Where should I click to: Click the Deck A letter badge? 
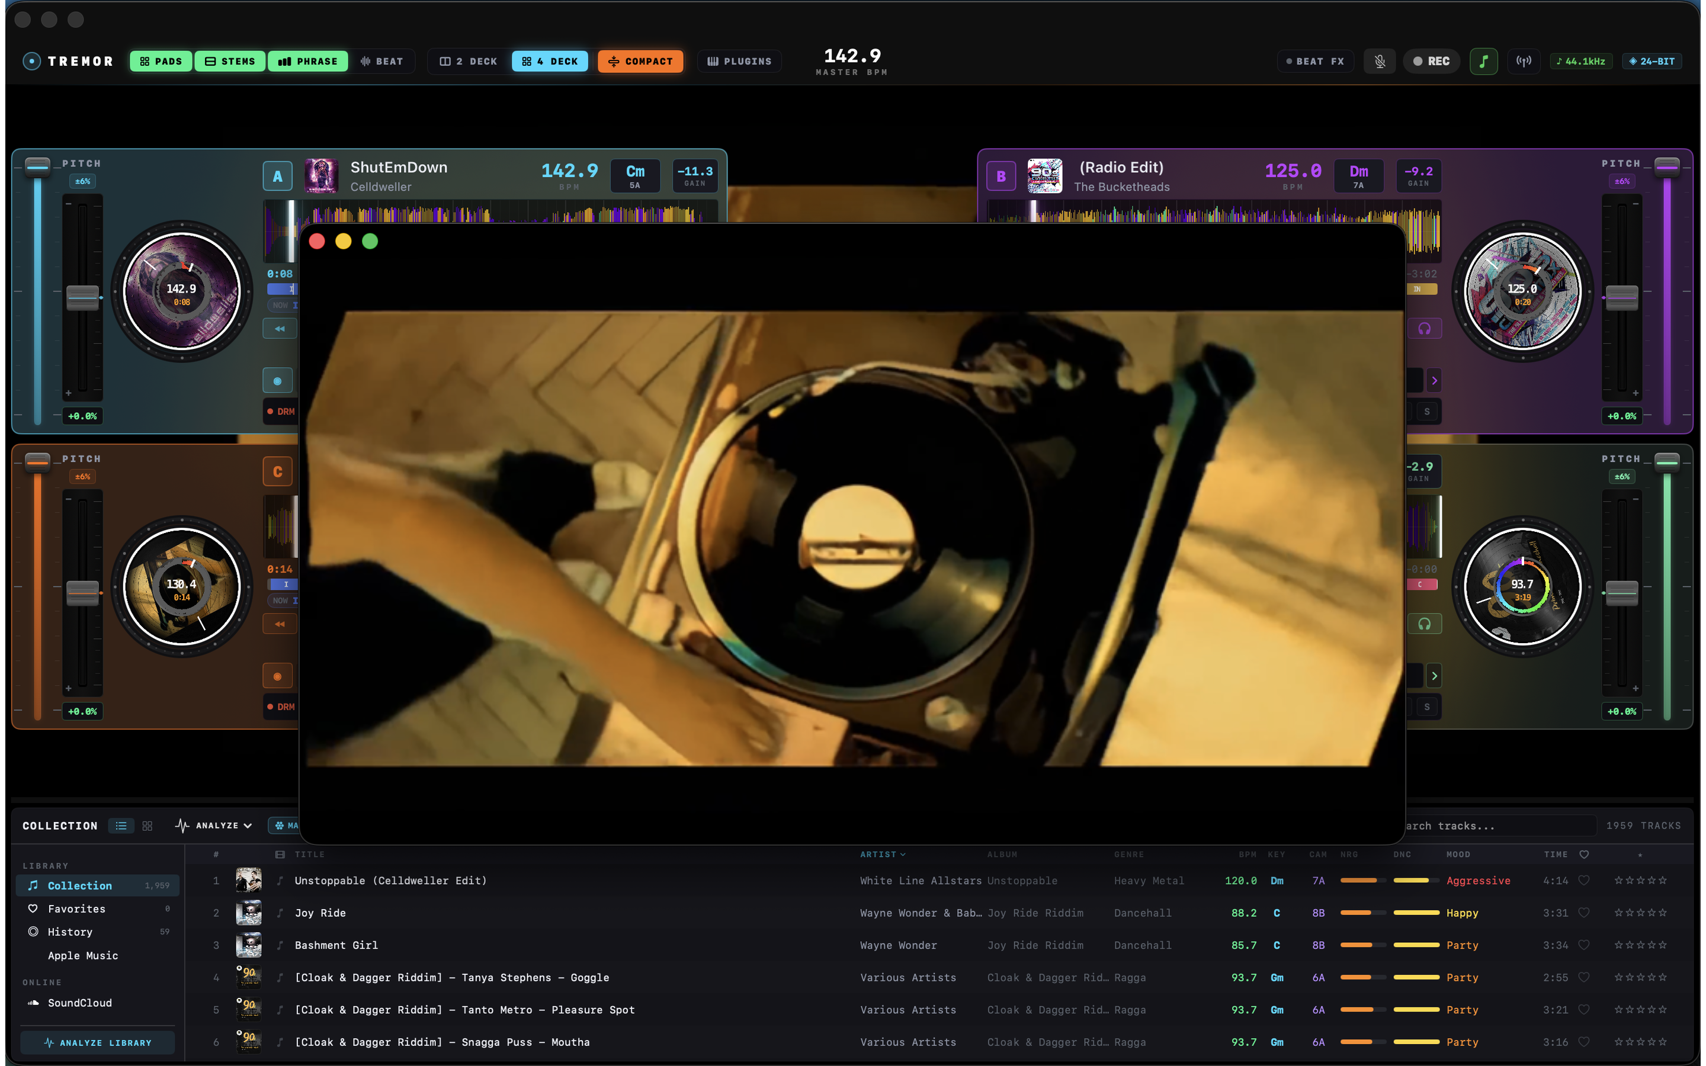coord(278,176)
